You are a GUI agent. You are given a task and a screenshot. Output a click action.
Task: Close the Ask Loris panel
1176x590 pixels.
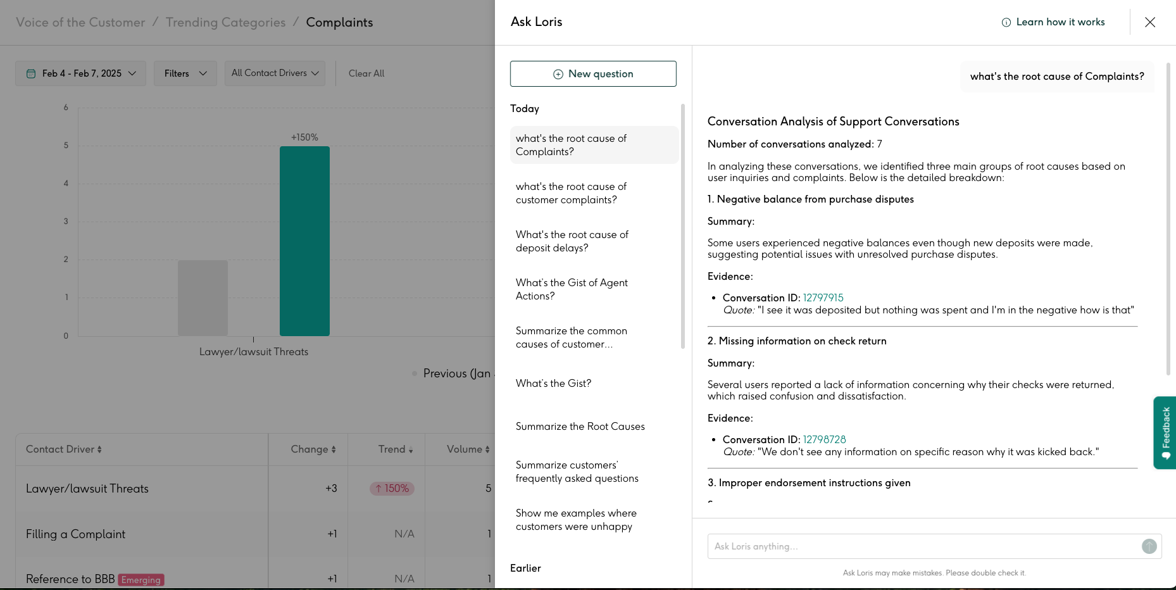1150,22
